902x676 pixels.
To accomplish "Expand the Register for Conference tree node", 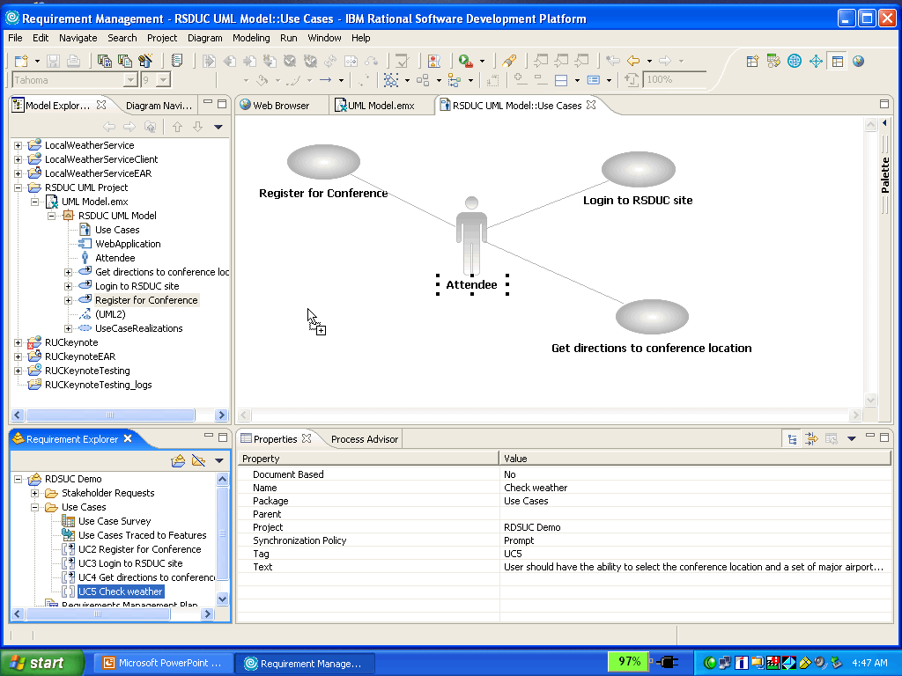I will tap(68, 300).
